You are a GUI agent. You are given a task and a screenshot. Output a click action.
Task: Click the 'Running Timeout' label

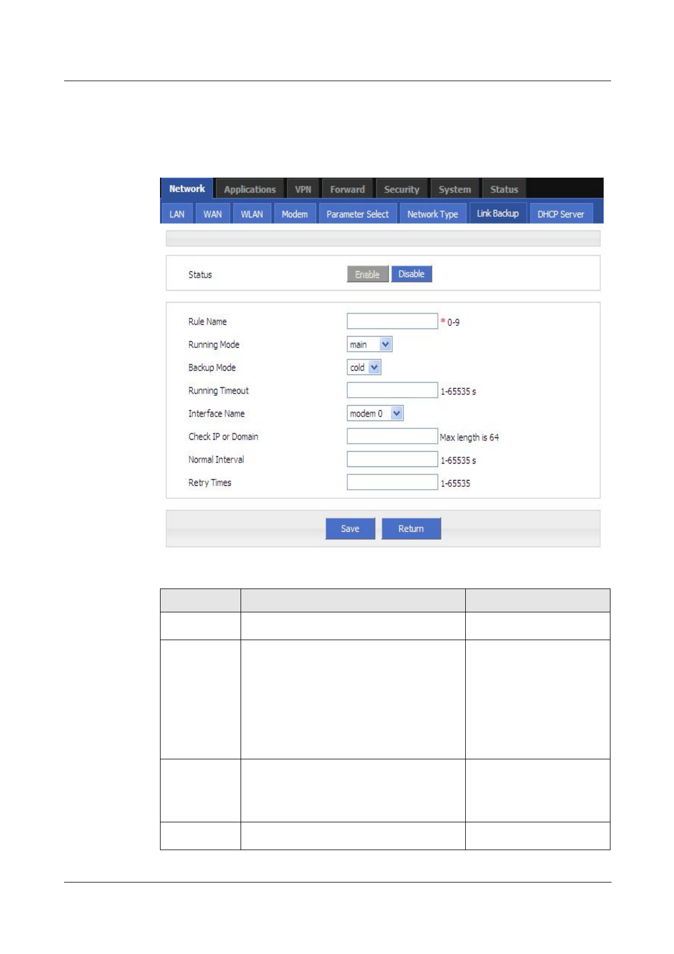tap(218, 390)
